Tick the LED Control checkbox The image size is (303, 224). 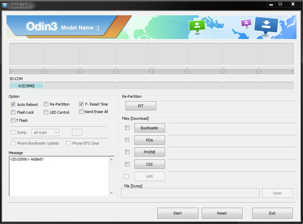pyautogui.click(x=46, y=112)
